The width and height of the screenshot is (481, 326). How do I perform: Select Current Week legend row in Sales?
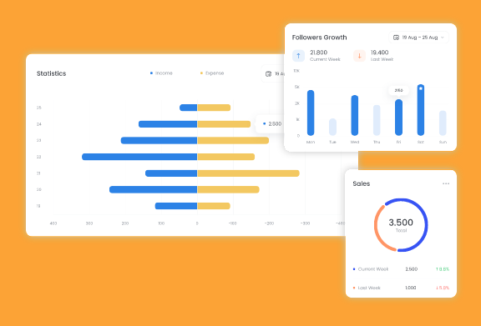[401, 269]
